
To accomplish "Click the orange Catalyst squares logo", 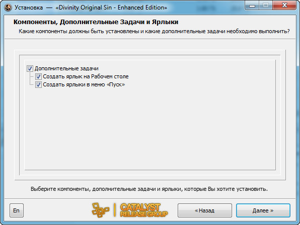I will [100, 210].
